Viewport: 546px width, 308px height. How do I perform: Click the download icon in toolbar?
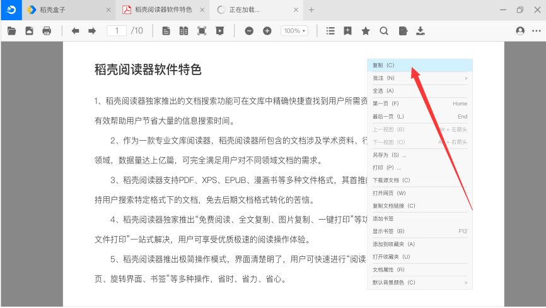[x=421, y=31]
